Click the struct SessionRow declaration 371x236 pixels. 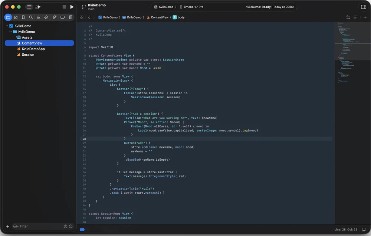point(111,213)
